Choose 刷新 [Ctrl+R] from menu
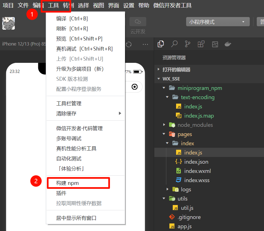264x231 pixels. (x=85, y=29)
